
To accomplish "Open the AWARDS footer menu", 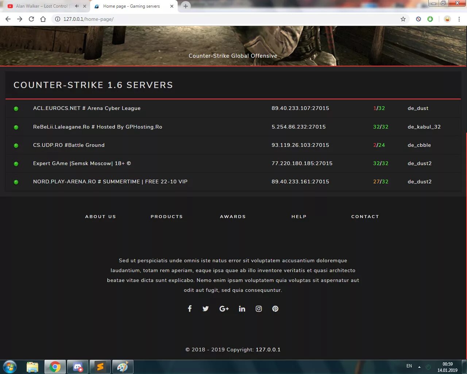I will pos(233,217).
